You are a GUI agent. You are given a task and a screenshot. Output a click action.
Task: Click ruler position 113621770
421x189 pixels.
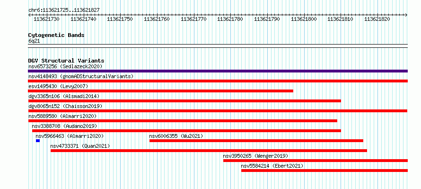(x=193, y=19)
